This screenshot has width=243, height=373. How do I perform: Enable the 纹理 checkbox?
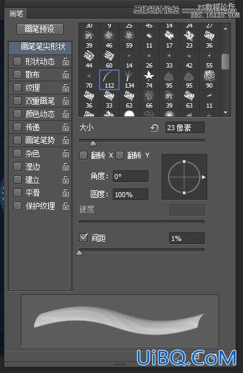click(x=18, y=88)
